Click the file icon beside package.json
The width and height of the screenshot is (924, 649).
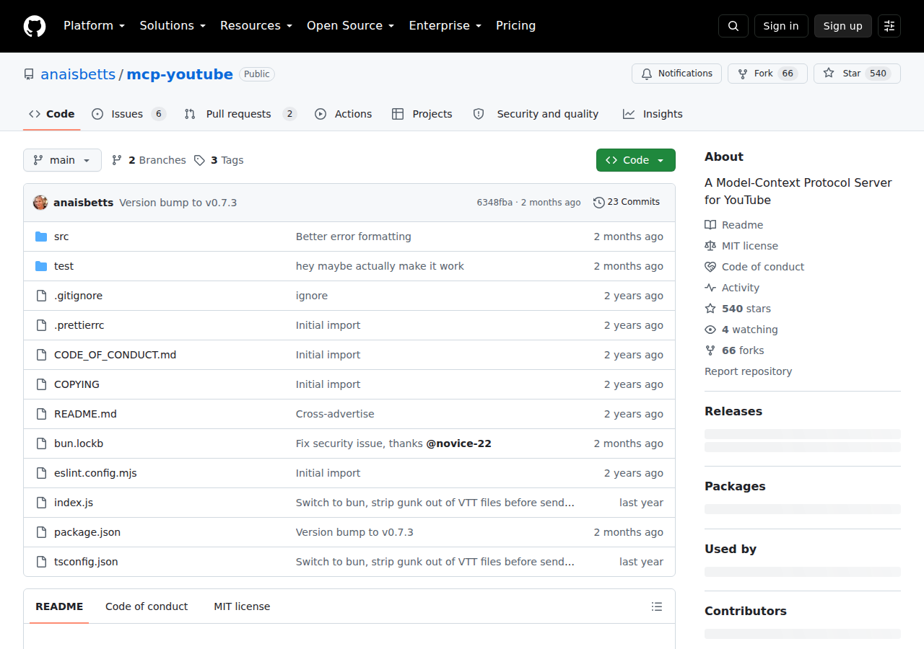click(41, 532)
